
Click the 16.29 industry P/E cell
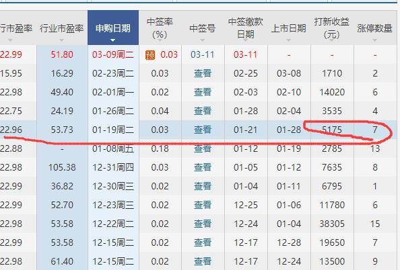62,73
